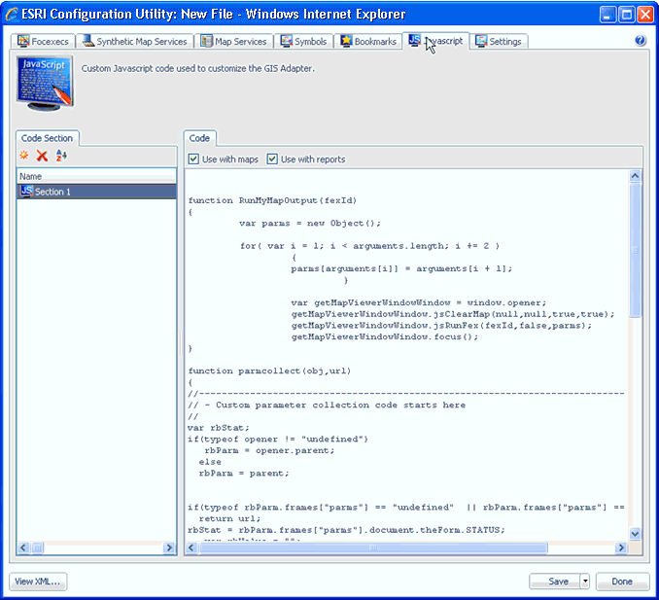Click the 'var parms = new Object();' line
The image size is (659, 600).
(310, 224)
